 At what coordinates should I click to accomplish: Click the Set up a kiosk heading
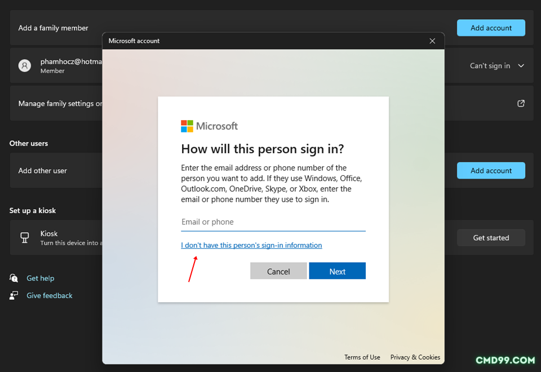pyautogui.click(x=33, y=210)
